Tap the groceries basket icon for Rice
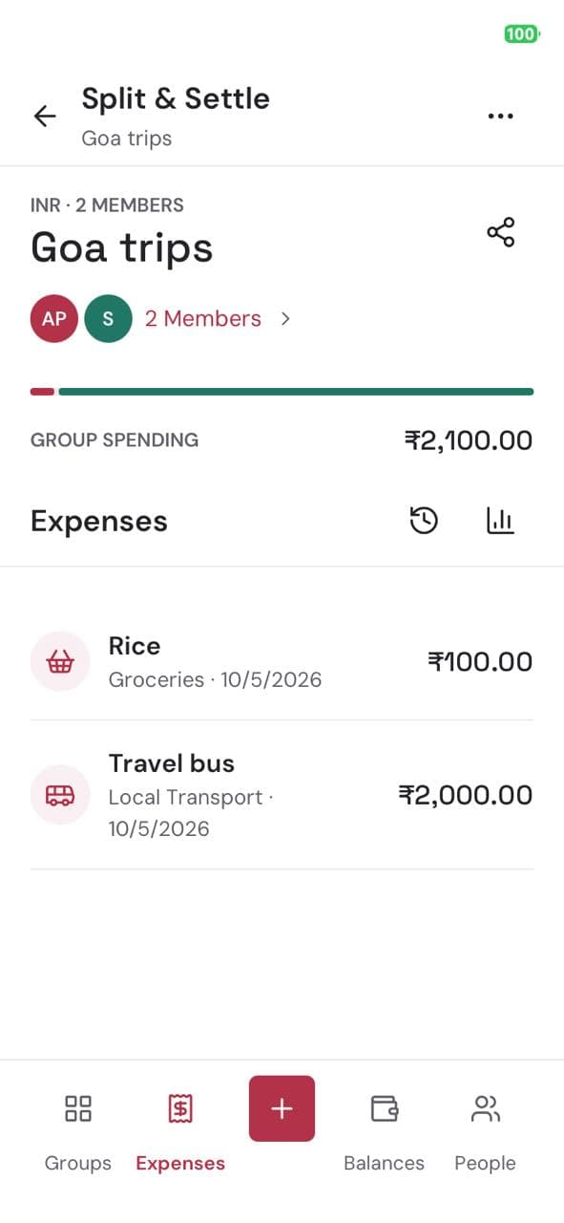Viewport: 564px width, 1223px height. point(60,661)
